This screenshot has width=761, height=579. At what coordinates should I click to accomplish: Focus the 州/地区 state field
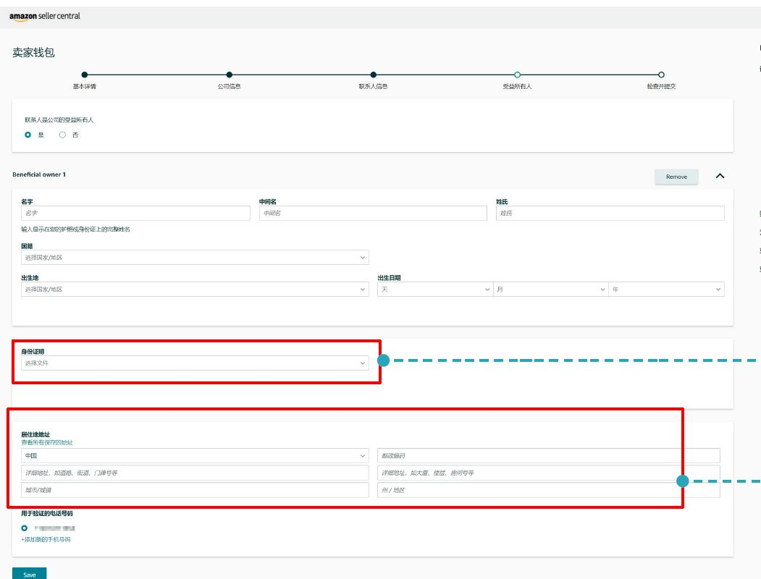[x=548, y=490]
